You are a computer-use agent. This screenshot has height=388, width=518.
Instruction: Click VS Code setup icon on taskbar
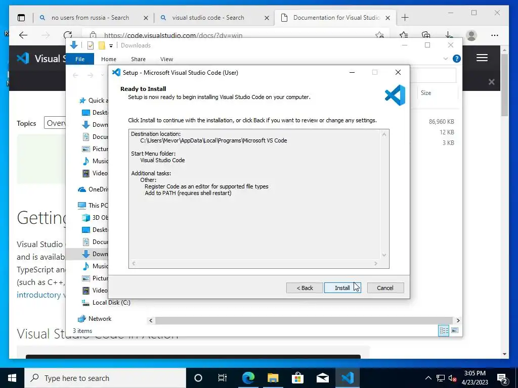347,378
